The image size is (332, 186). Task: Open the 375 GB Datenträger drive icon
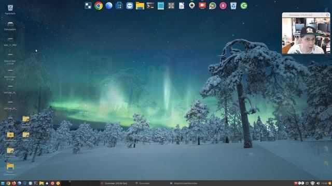coord(10,58)
